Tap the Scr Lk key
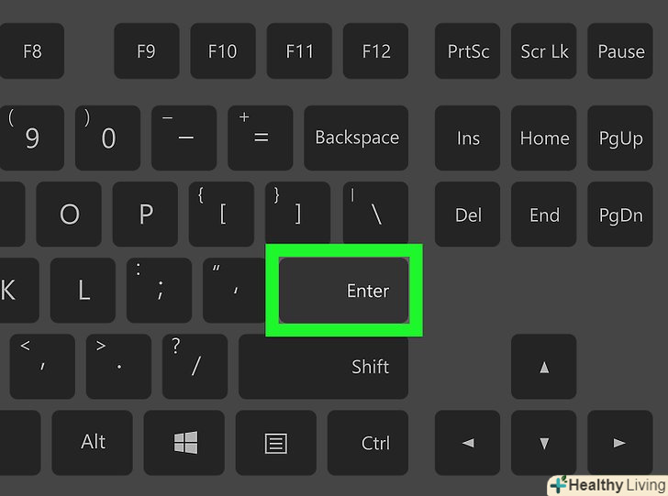This screenshot has height=496, width=668. click(x=543, y=51)
